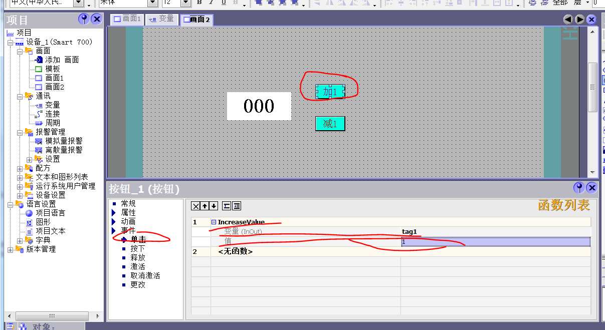This screenshot has width=605, height=330.
Task: Close the 按钮_1 properties panel
Action: click(591, 188)
